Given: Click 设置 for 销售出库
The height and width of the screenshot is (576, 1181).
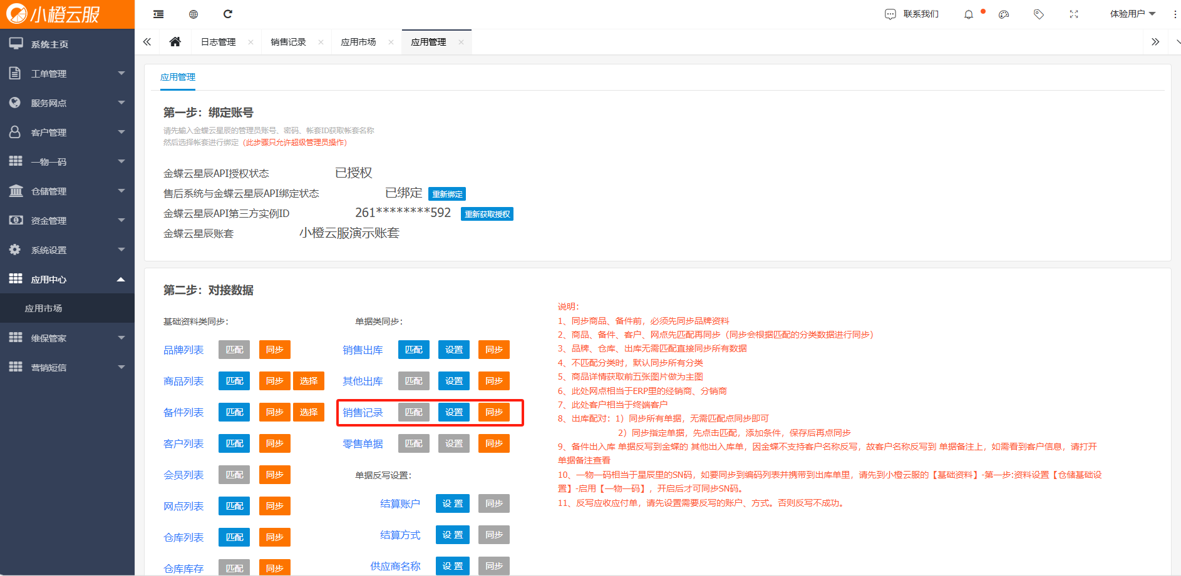Looking at the screenshot, I should pyautogui.click(x=454, y=350).
